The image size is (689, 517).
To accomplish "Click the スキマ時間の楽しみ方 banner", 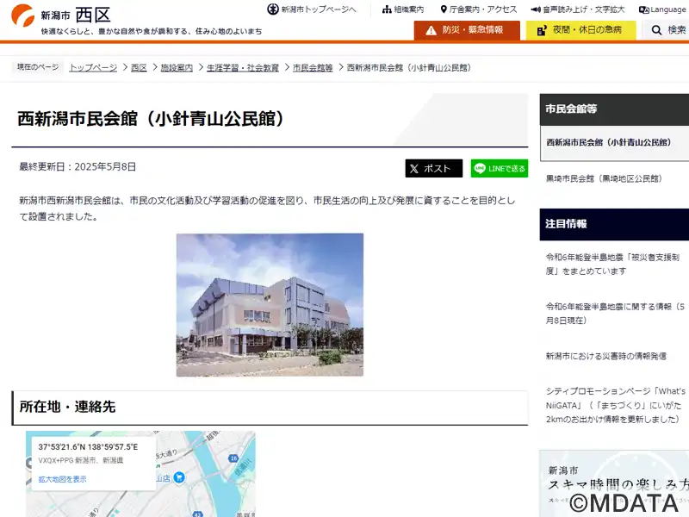I will (x=614, y=483).
